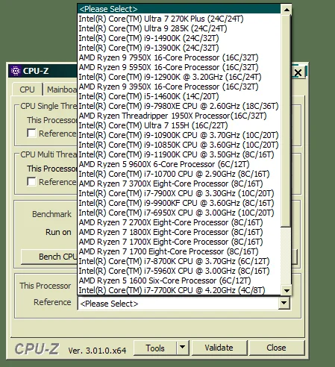Click the CPU-Z app icon in title bar

pos(16,71)
